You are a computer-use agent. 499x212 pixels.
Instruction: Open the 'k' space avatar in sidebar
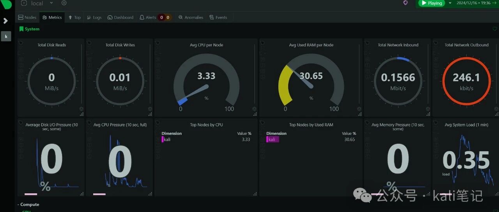click(6, 36)
